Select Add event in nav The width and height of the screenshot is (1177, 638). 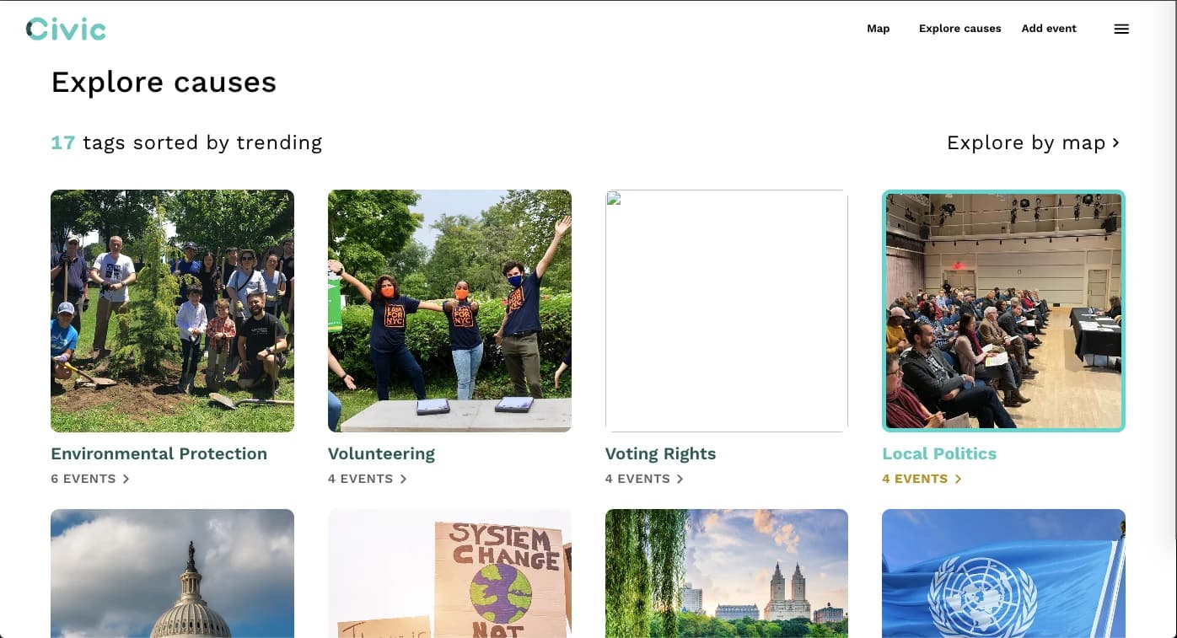[1049, 29]
